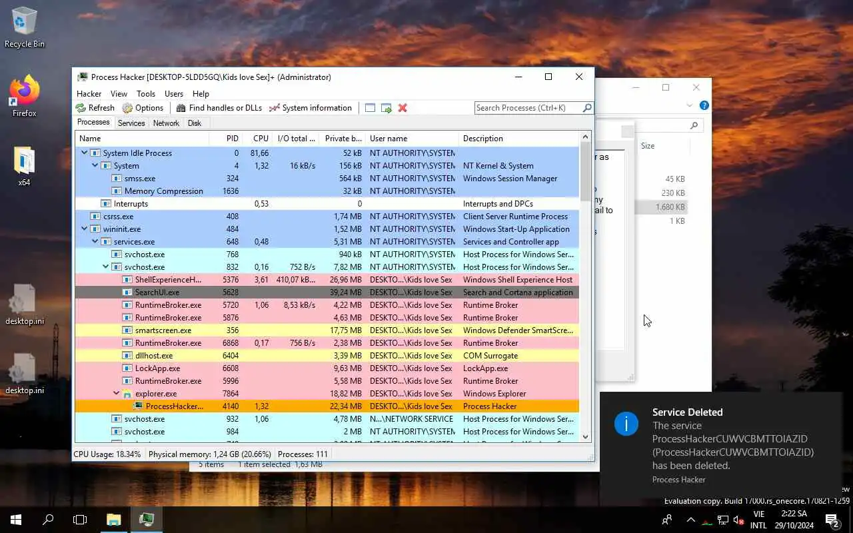The image size is (853, 533).
Task: Open the Users menu
Action: coord(174,94)
